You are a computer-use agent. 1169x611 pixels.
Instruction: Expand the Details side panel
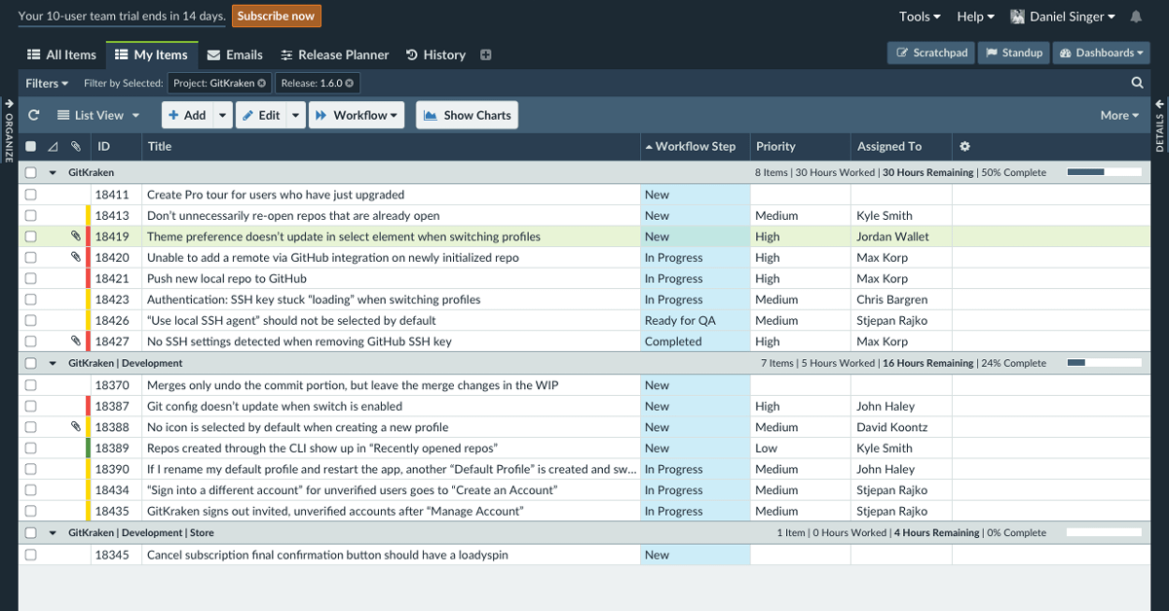pos(1160,125)
